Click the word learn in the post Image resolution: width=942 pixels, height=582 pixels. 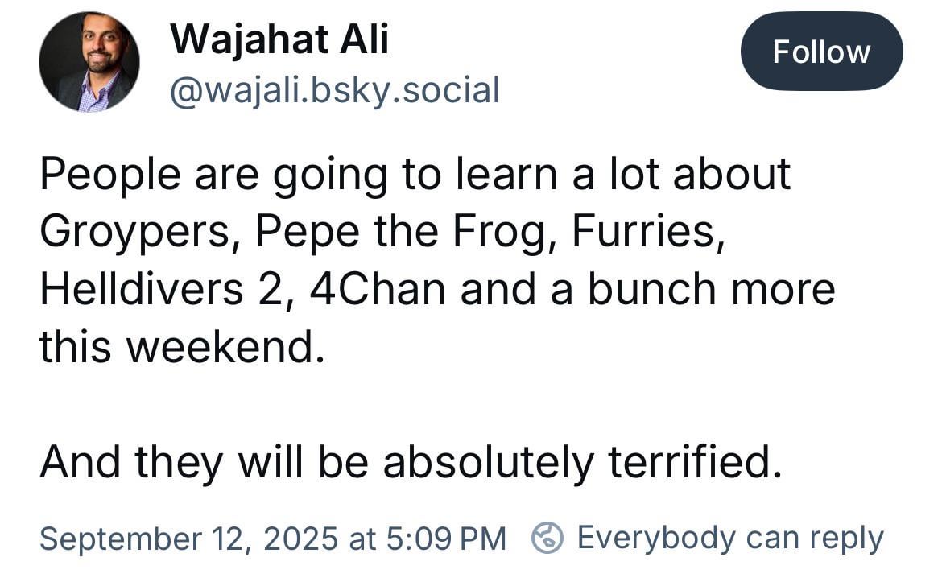coord(507,174)
